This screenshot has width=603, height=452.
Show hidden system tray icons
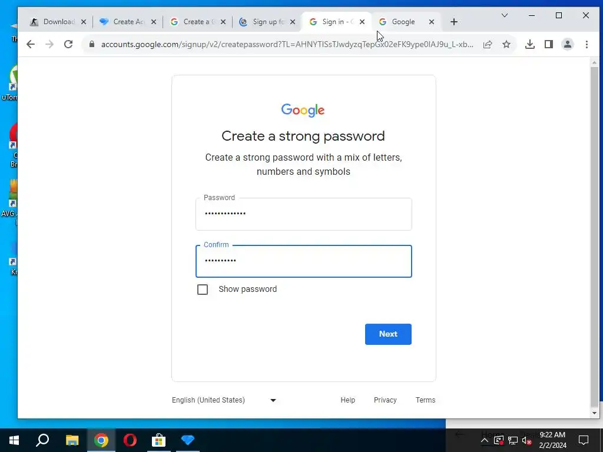coord(485,440)
